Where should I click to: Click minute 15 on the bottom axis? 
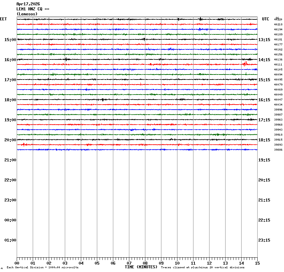[x=257, y=263]
